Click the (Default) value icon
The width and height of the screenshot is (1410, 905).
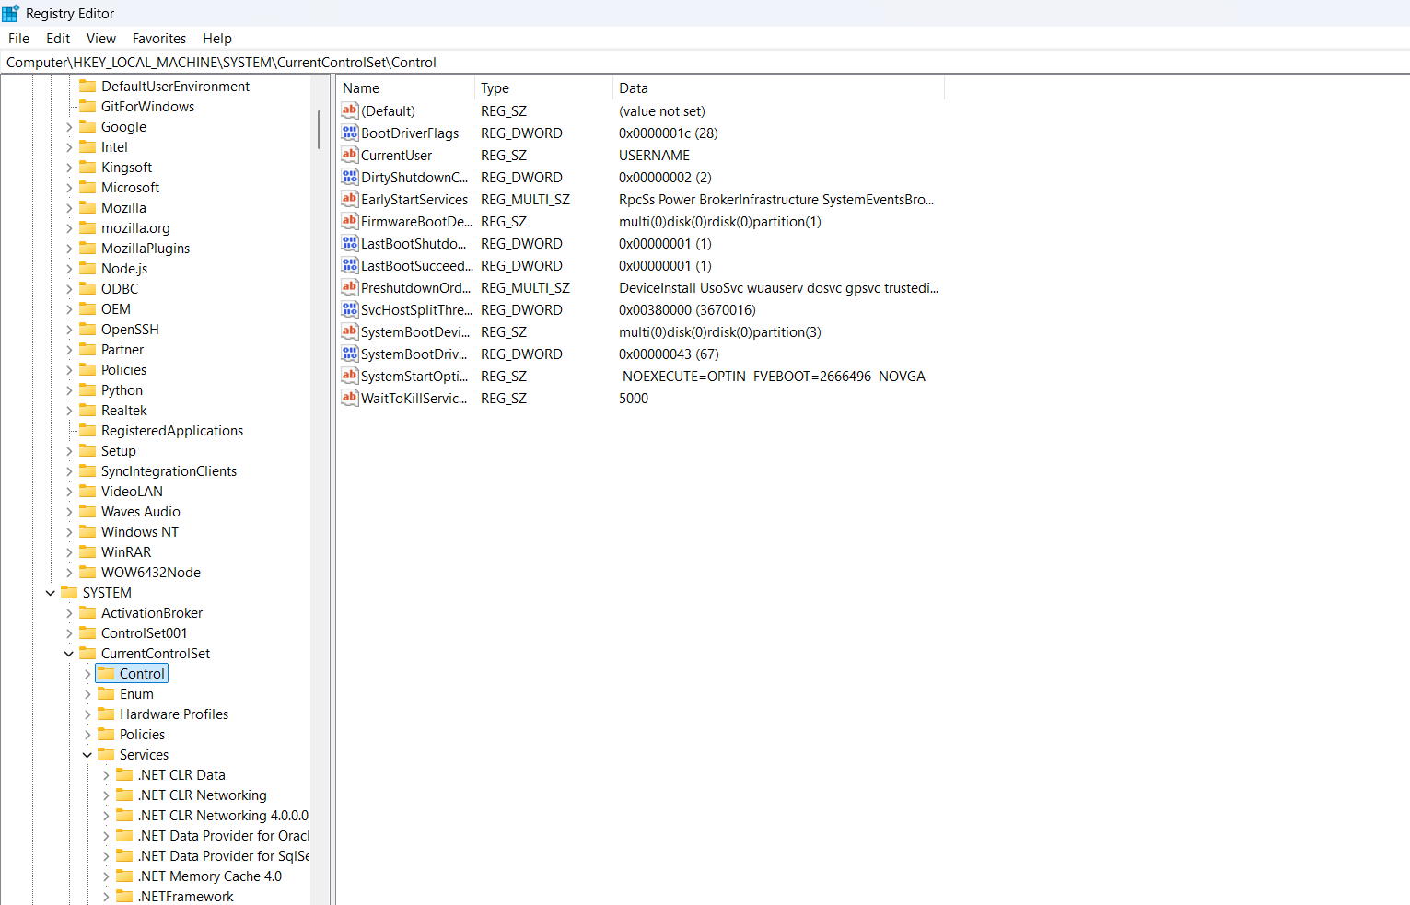point(350,111)
